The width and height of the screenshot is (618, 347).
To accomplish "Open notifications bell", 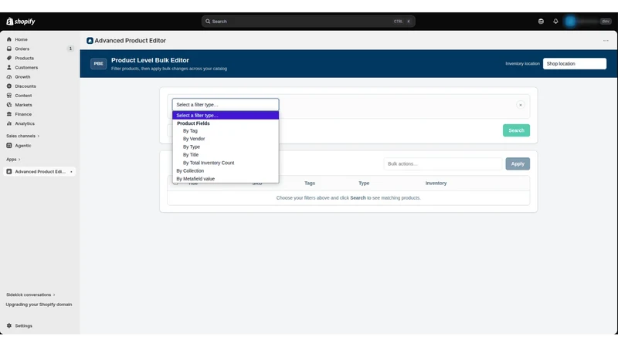I will [555, 22].
